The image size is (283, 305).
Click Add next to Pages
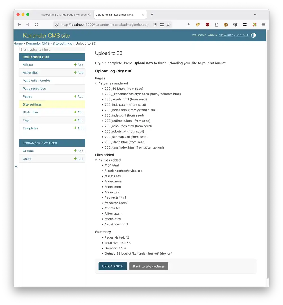pos(79,96)
